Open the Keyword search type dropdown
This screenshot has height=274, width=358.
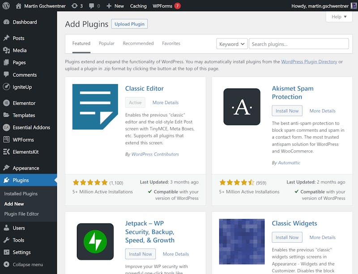[x=232, y=44]
